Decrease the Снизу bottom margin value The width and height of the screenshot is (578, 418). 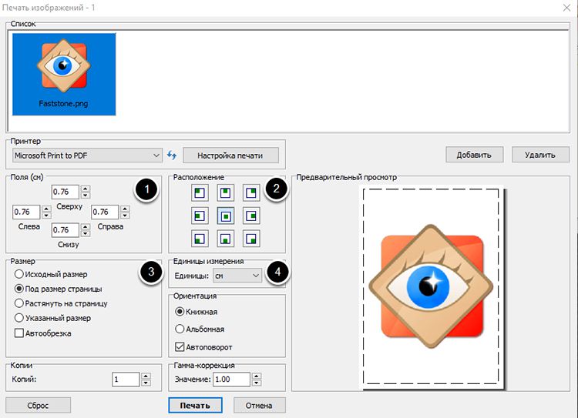coord(86,233)
